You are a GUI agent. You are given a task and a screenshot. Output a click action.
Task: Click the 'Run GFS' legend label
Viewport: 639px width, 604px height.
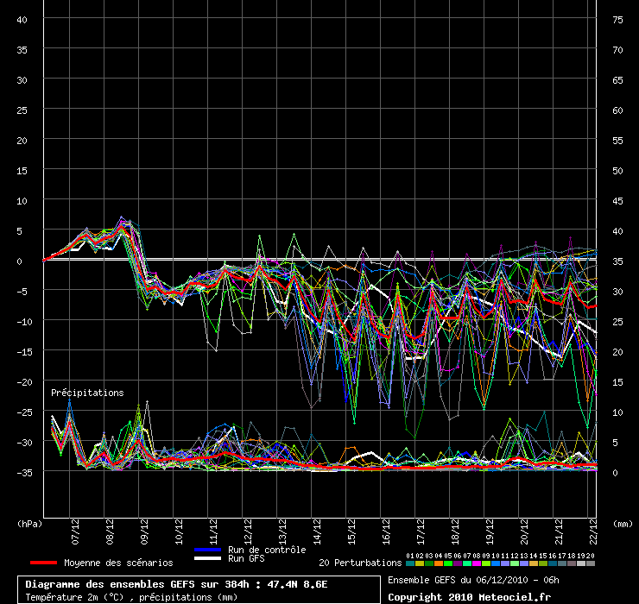point(246,558)
